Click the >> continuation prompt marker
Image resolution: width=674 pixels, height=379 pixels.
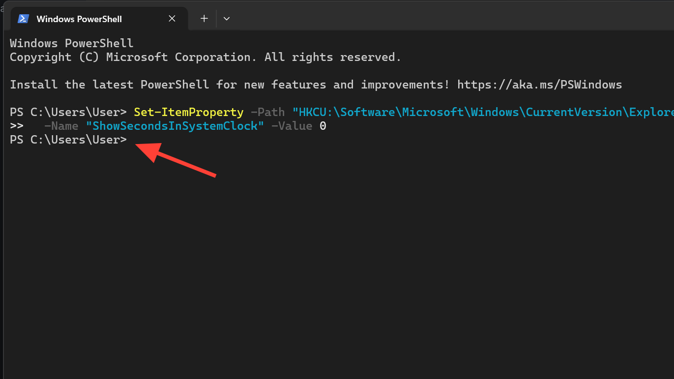point(17,126)
